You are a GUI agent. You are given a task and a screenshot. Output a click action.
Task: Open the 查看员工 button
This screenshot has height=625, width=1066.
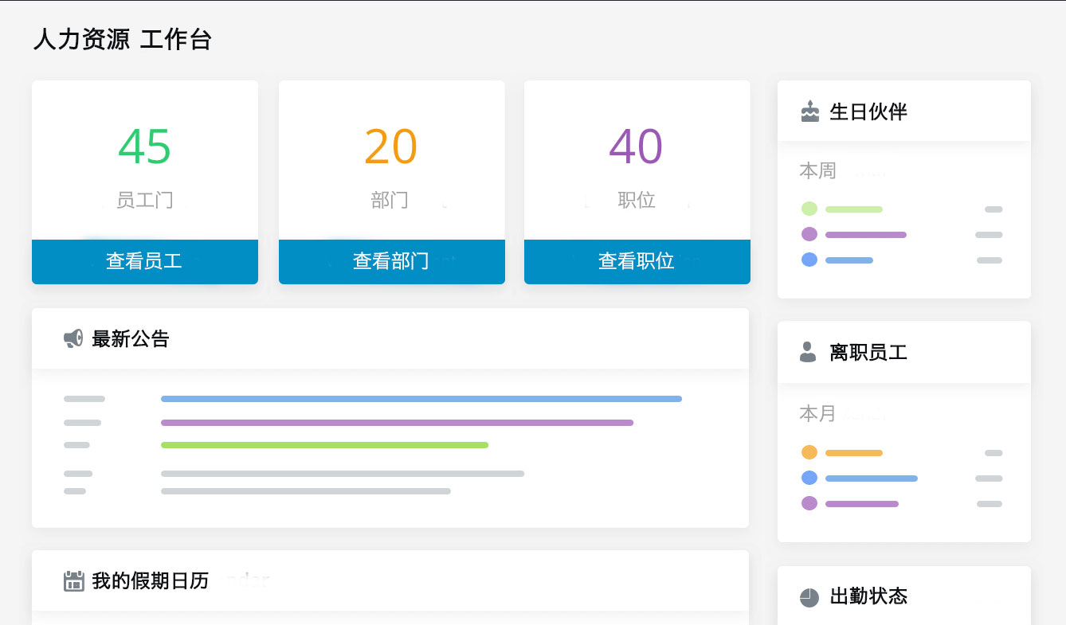[145, 261]
